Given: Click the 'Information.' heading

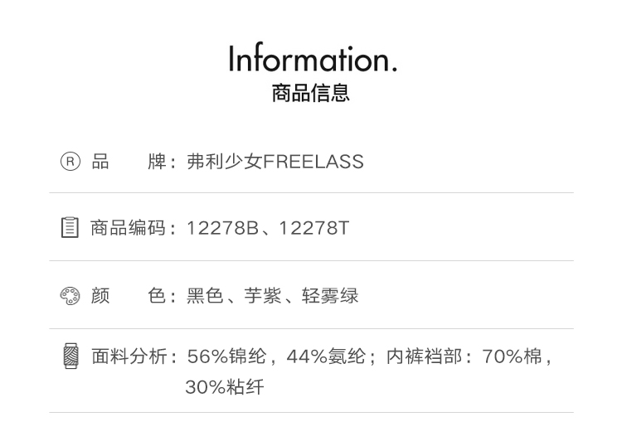Looking at the screenshot, I should pyautogui.click(x=313, y=59).
